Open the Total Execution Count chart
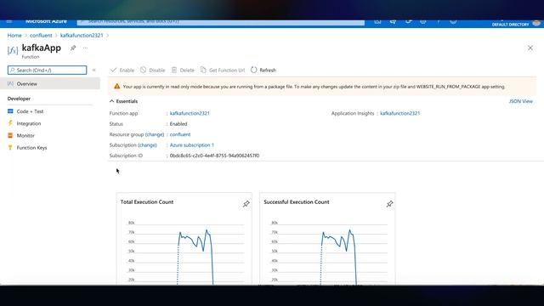 point(184,240)
